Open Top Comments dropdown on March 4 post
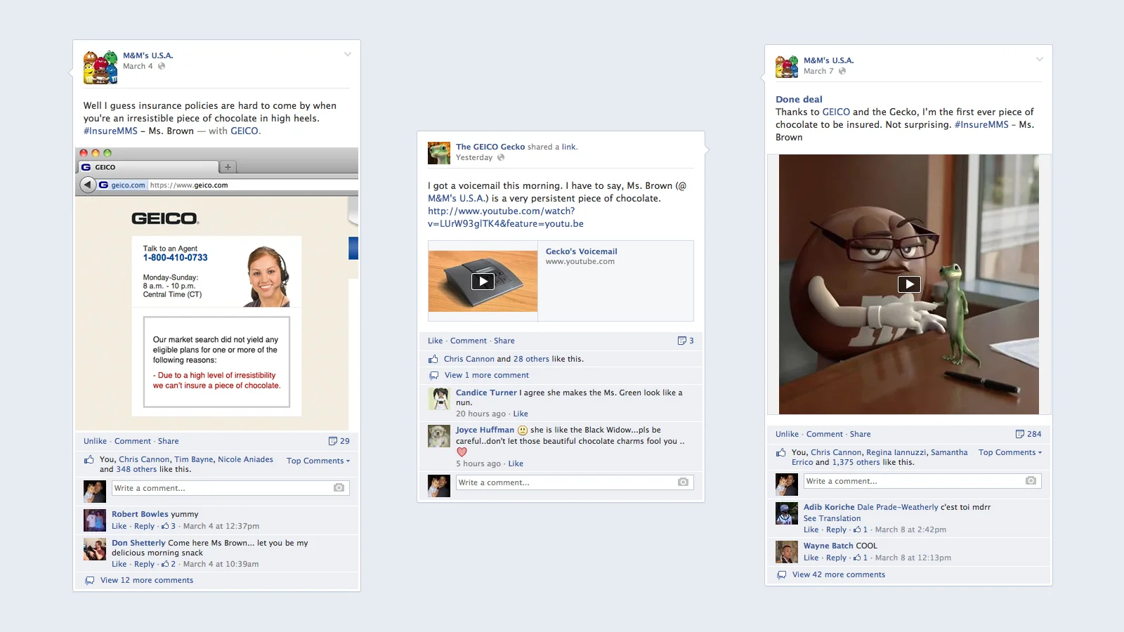Viewport: 1124px width, 632px height. pos(318,461)
